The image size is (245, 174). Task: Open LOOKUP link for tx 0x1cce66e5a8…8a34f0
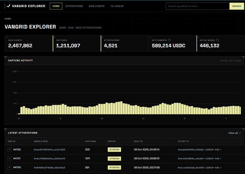tap(209, 168)
